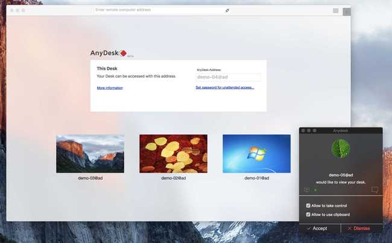Toggle Allow to take control checkbox

308,206
